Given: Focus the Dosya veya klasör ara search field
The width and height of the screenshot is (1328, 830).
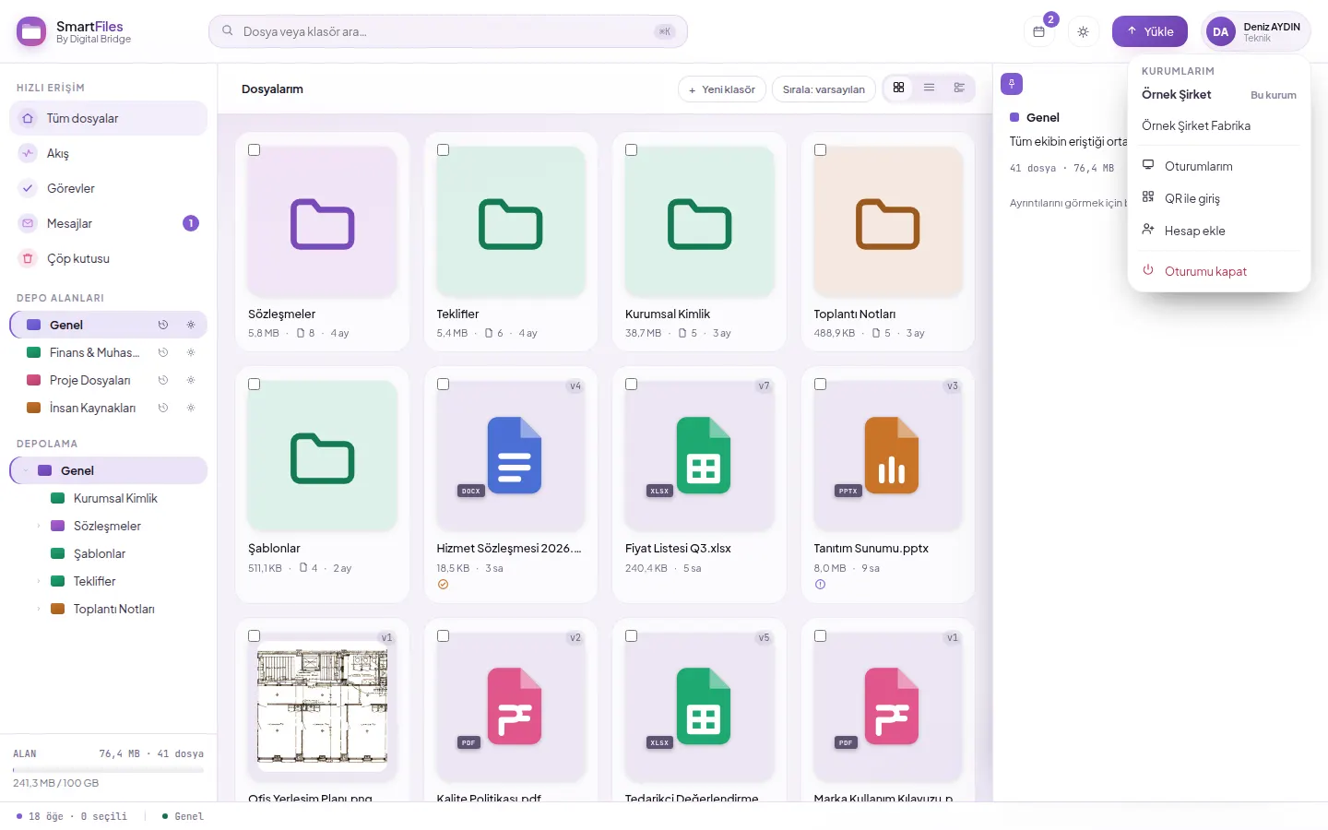Looking at the screenshot, I should pyautogui.click(x=448, y=31).
